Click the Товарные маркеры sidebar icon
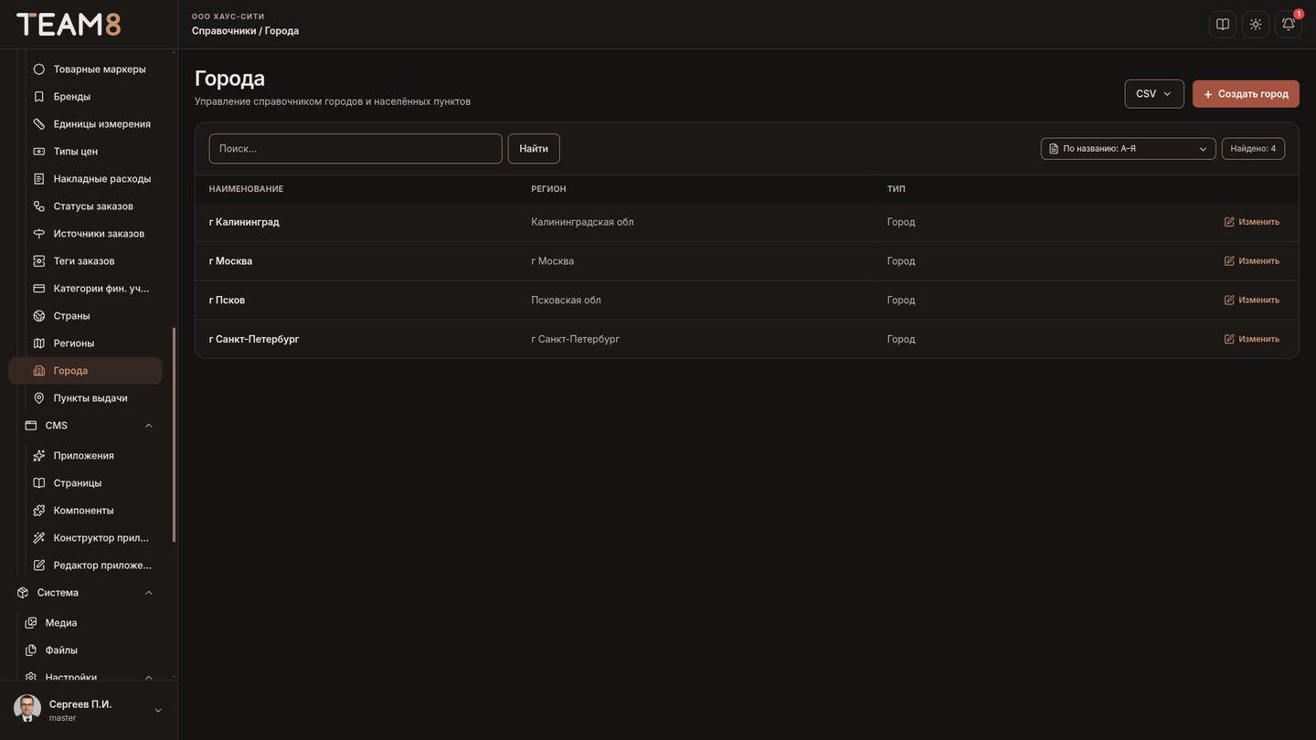This screenshot has width=1316, height=740. [x=39, y=69]
